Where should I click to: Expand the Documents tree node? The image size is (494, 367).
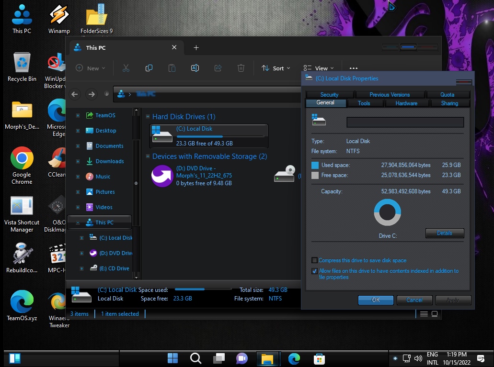(78, 146)
